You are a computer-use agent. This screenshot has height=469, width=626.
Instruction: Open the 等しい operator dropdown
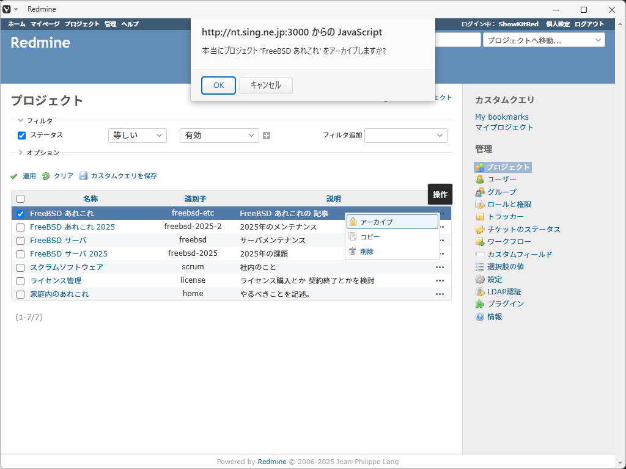[x=138, y=136]
